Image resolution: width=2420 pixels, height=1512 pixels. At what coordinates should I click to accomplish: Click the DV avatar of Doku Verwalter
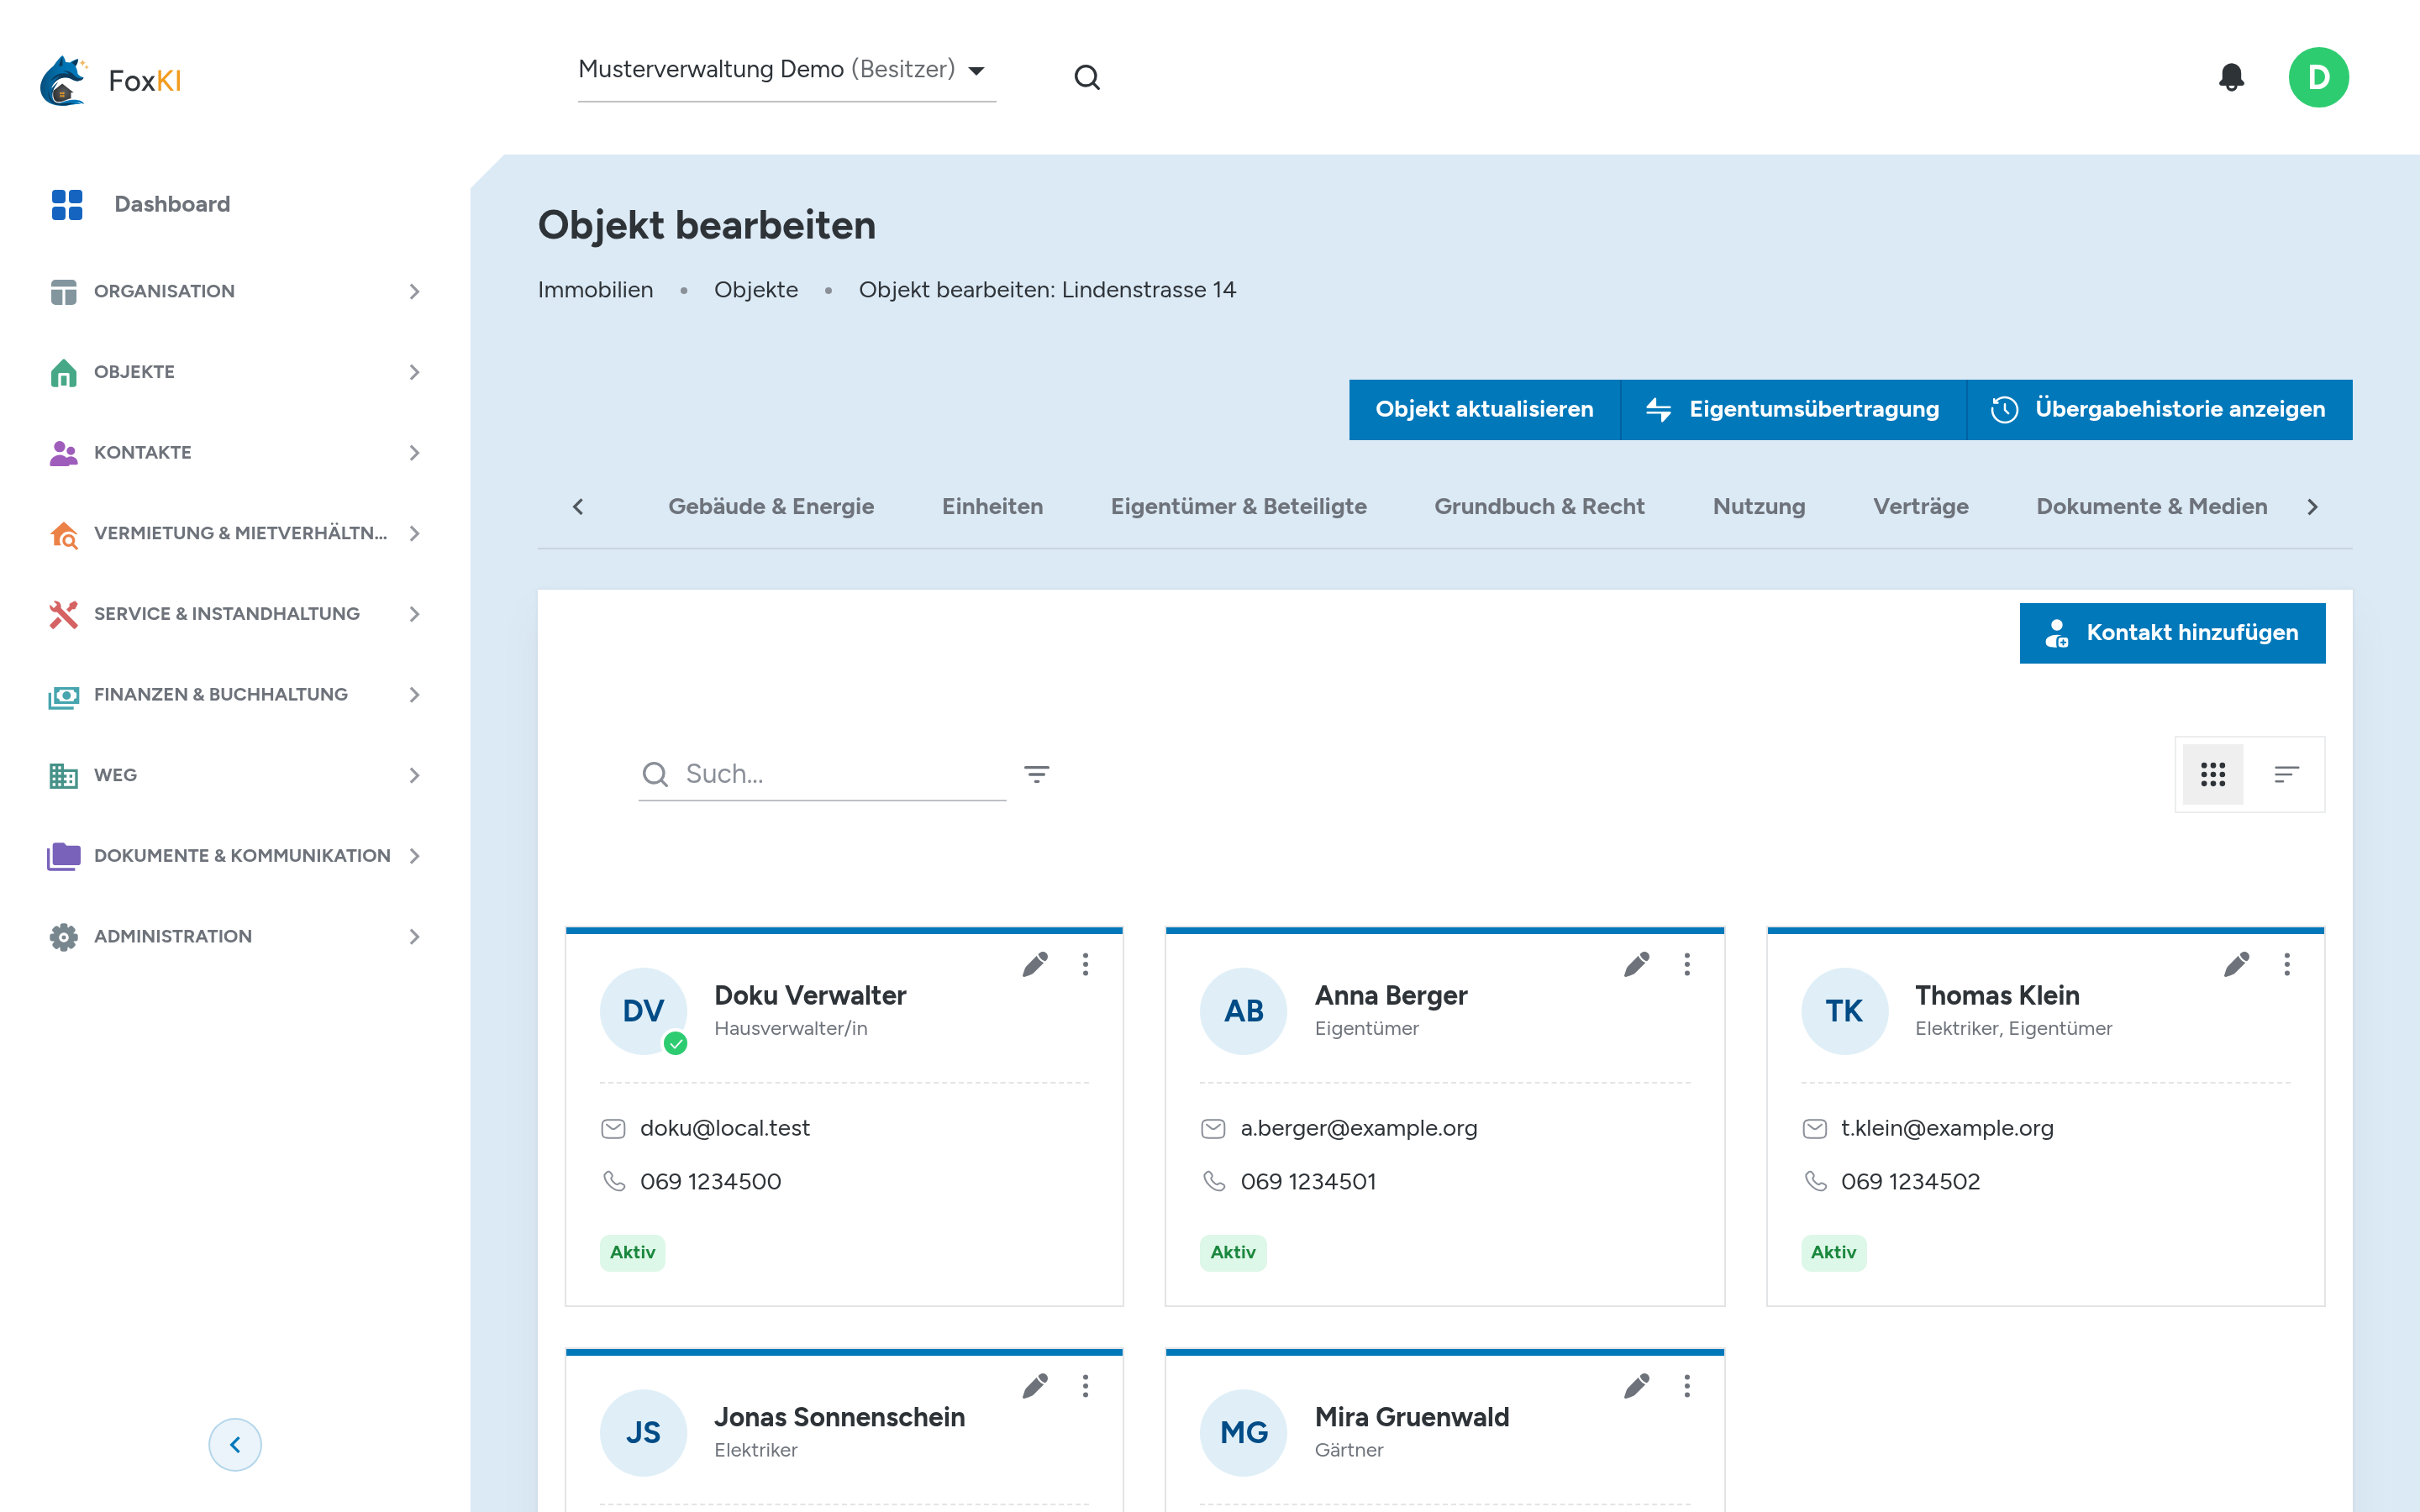coord(643,1011)
